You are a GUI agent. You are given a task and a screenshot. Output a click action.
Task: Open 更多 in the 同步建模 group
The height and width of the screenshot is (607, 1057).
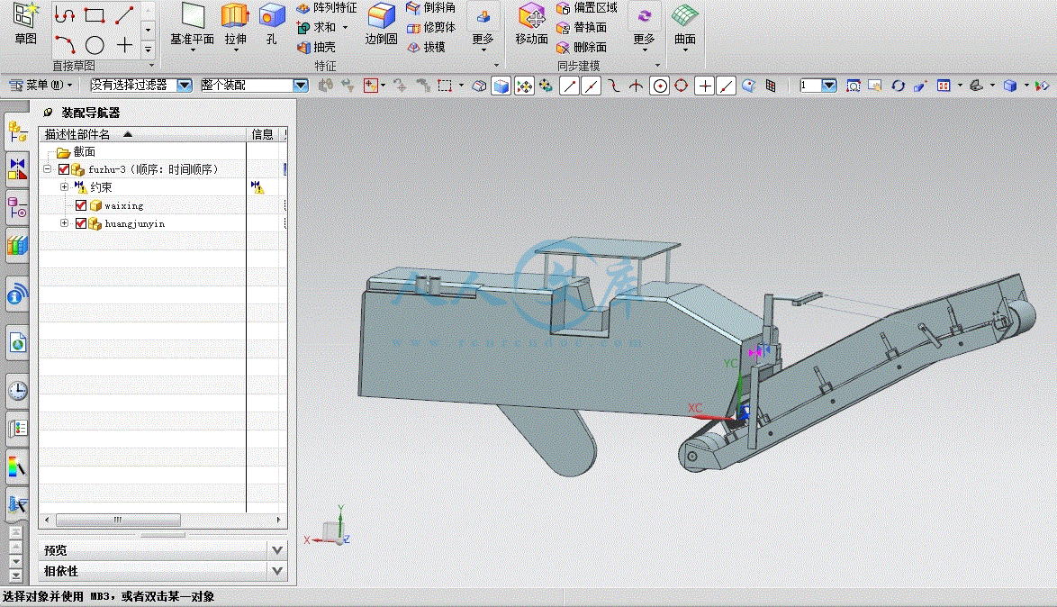tap(644, 27)
